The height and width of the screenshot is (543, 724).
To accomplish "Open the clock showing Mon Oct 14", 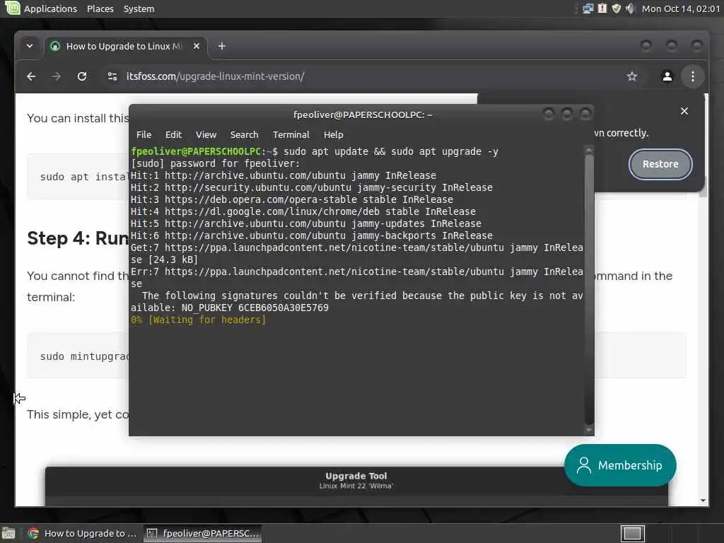I will click(x=681, y=8).
